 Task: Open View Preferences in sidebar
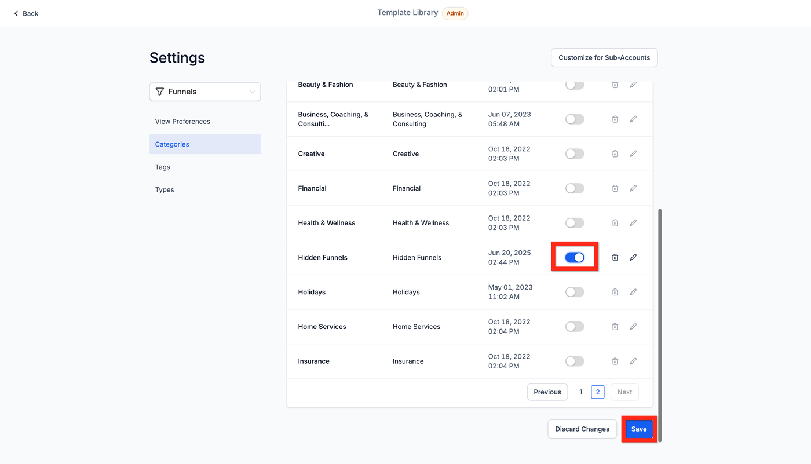[182, 122]
